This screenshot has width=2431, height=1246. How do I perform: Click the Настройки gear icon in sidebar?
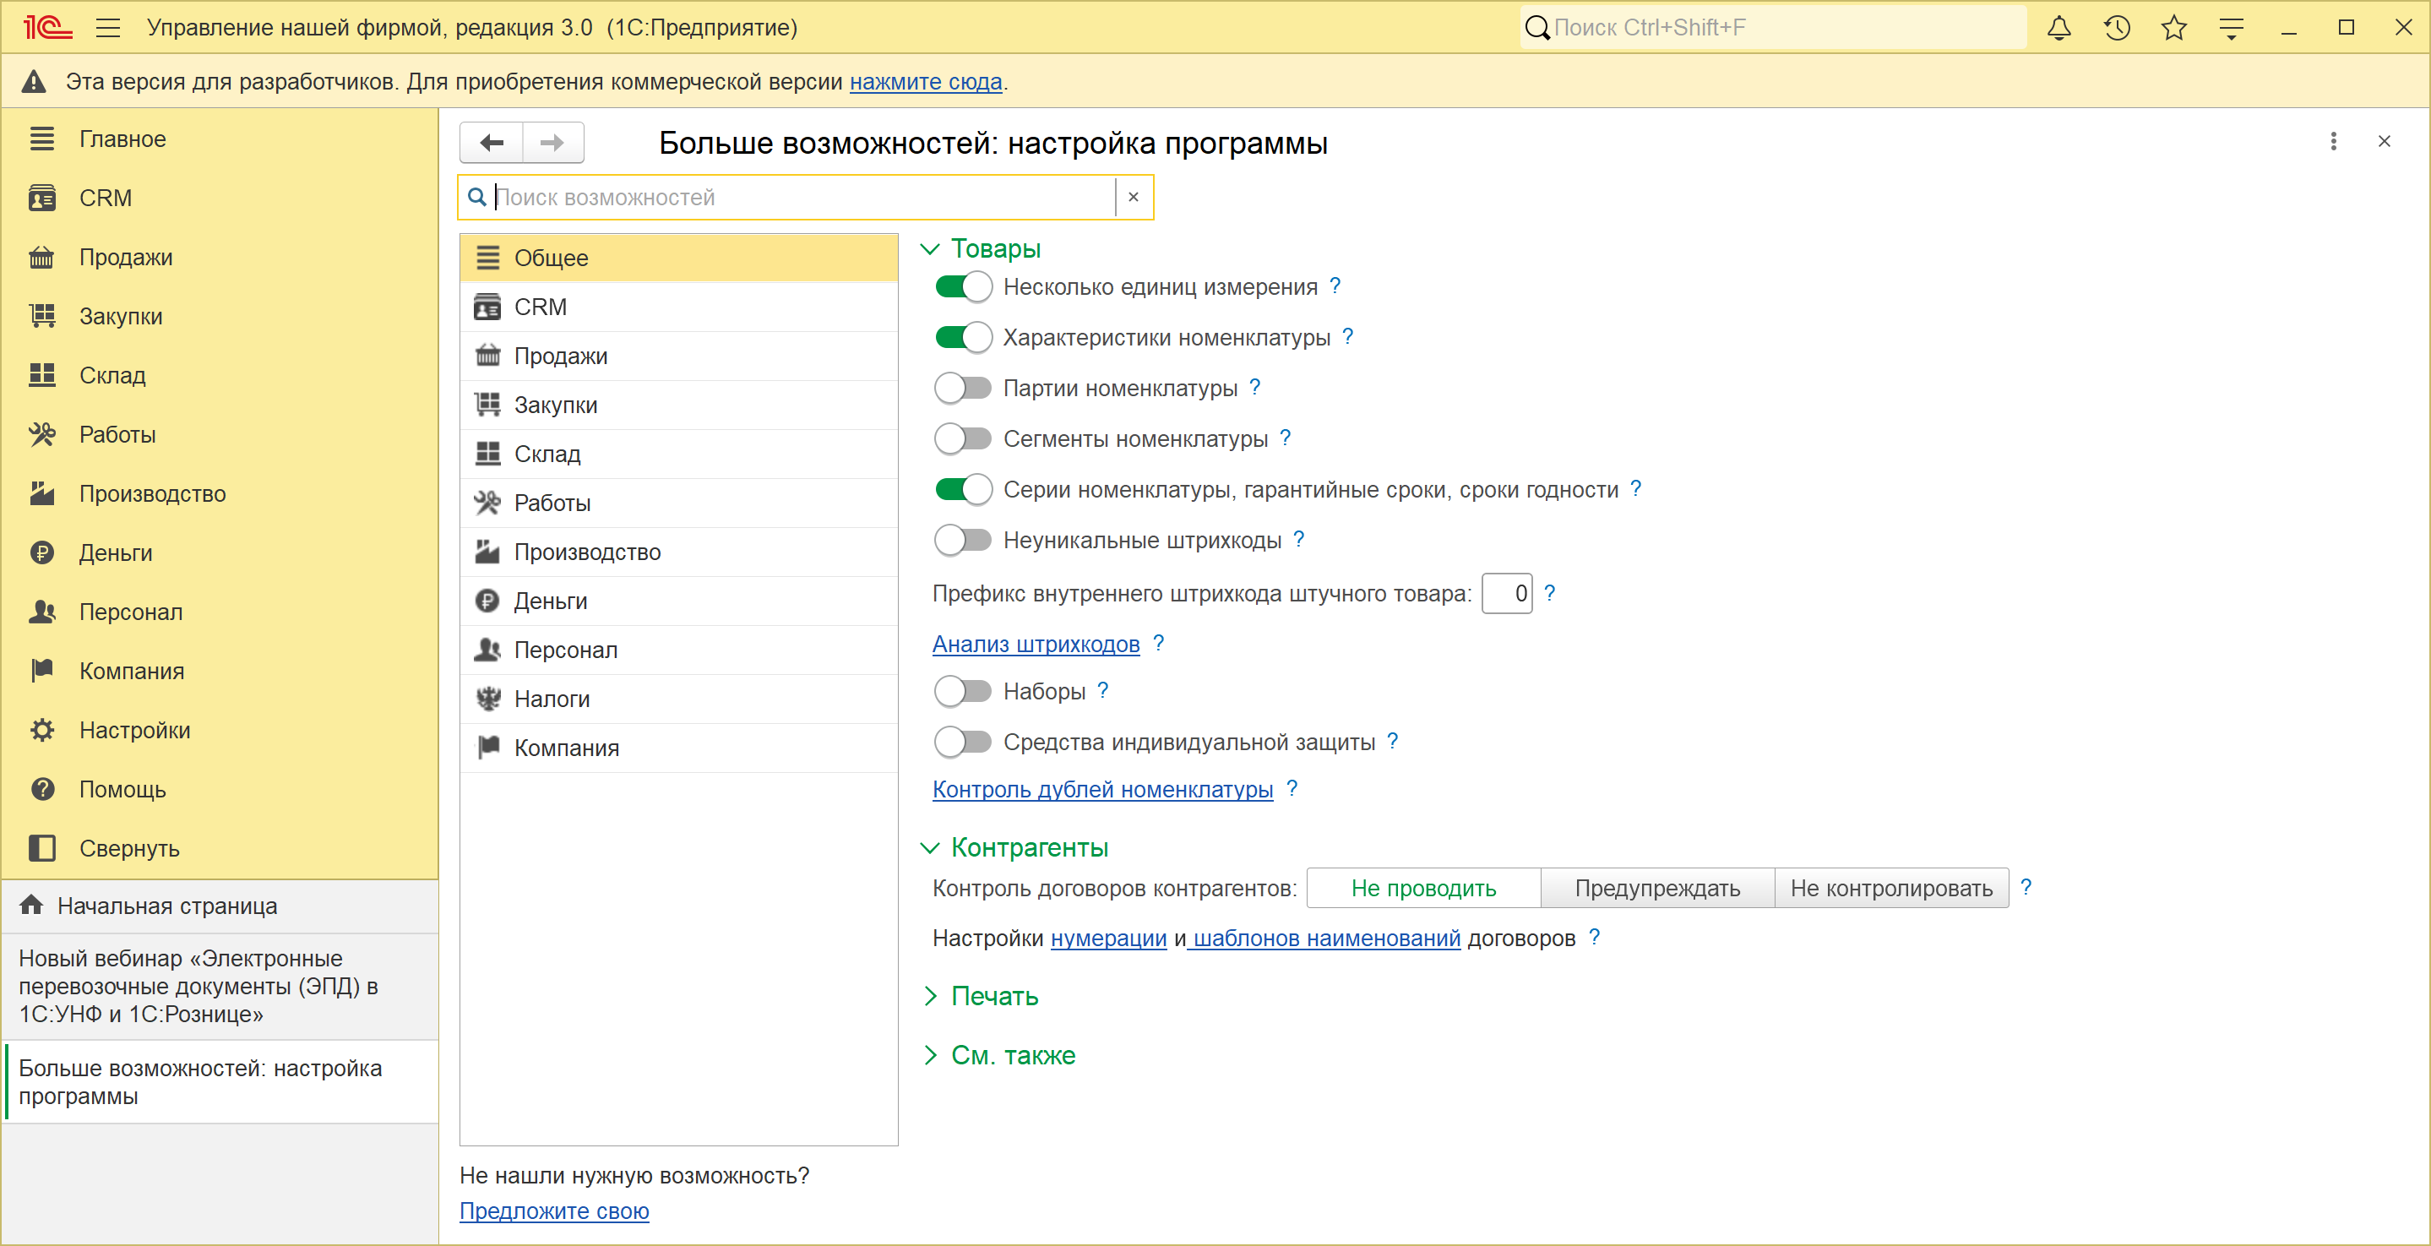pos(41,730)
